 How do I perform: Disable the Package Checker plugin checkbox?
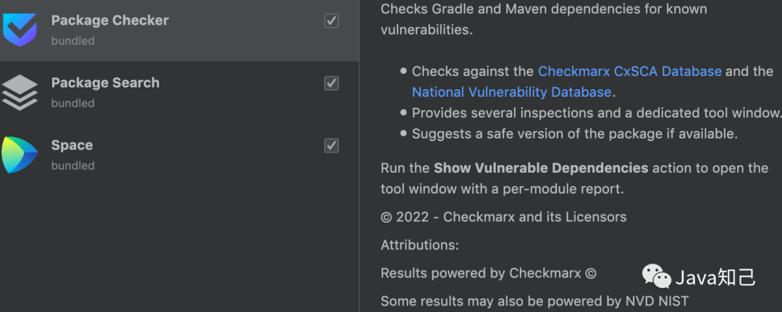pos(332,21)
